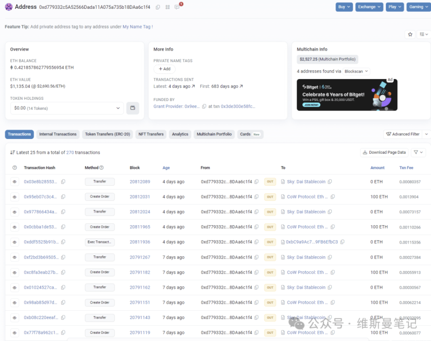Click the Age column header
The height and width of the screenshot is (341, 431).
coord(166,168)
